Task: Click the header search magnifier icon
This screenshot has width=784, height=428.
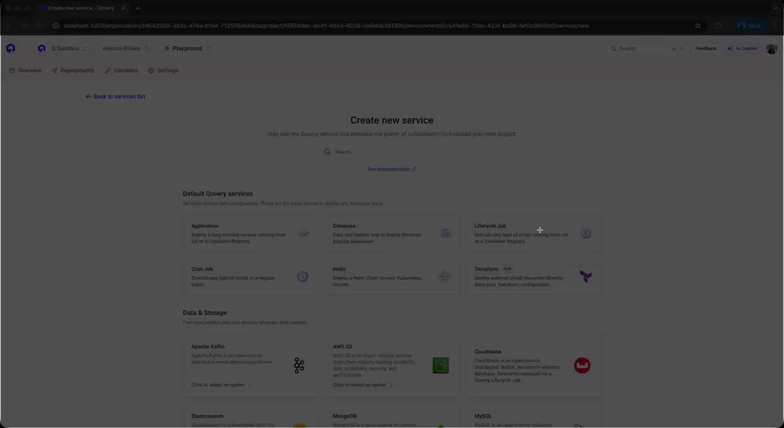Action: pyautogui.click(x=613, y=48)
